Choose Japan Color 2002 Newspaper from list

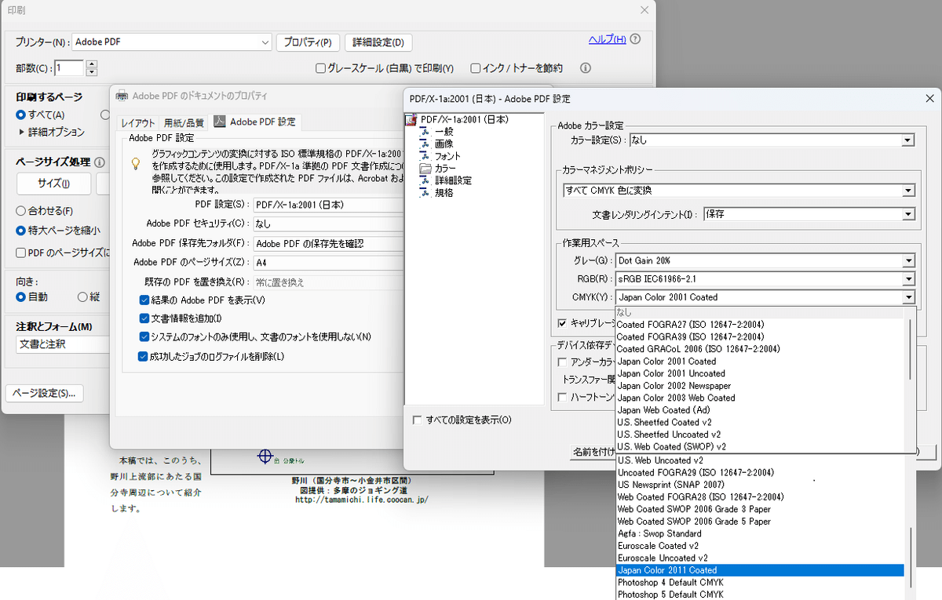coord(760,386)
